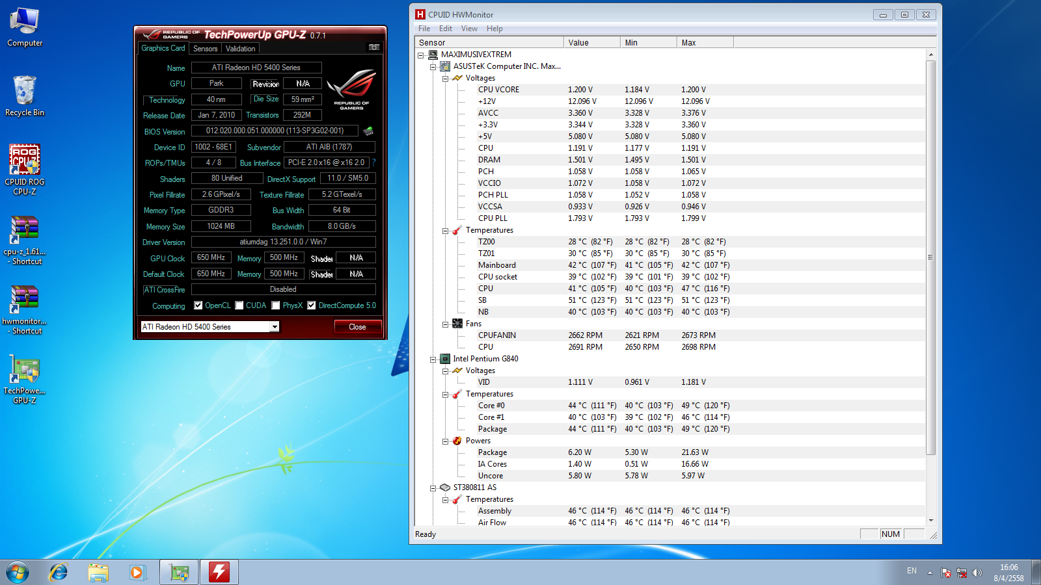This screenshot has width=1041, height=585.
Task: Toggle the PhysX checkbox in GPU-Z
Action: 276,305
